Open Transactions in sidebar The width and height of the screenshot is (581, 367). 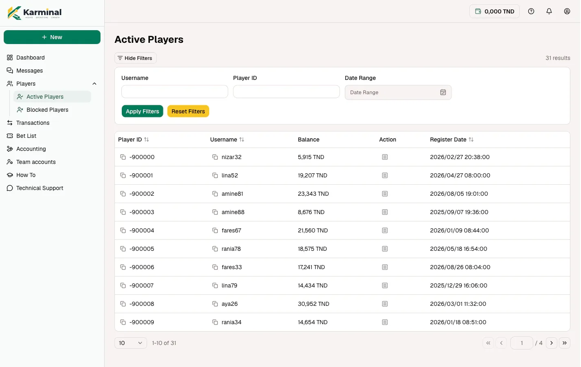pyautogui.click(x=52, y=123)
